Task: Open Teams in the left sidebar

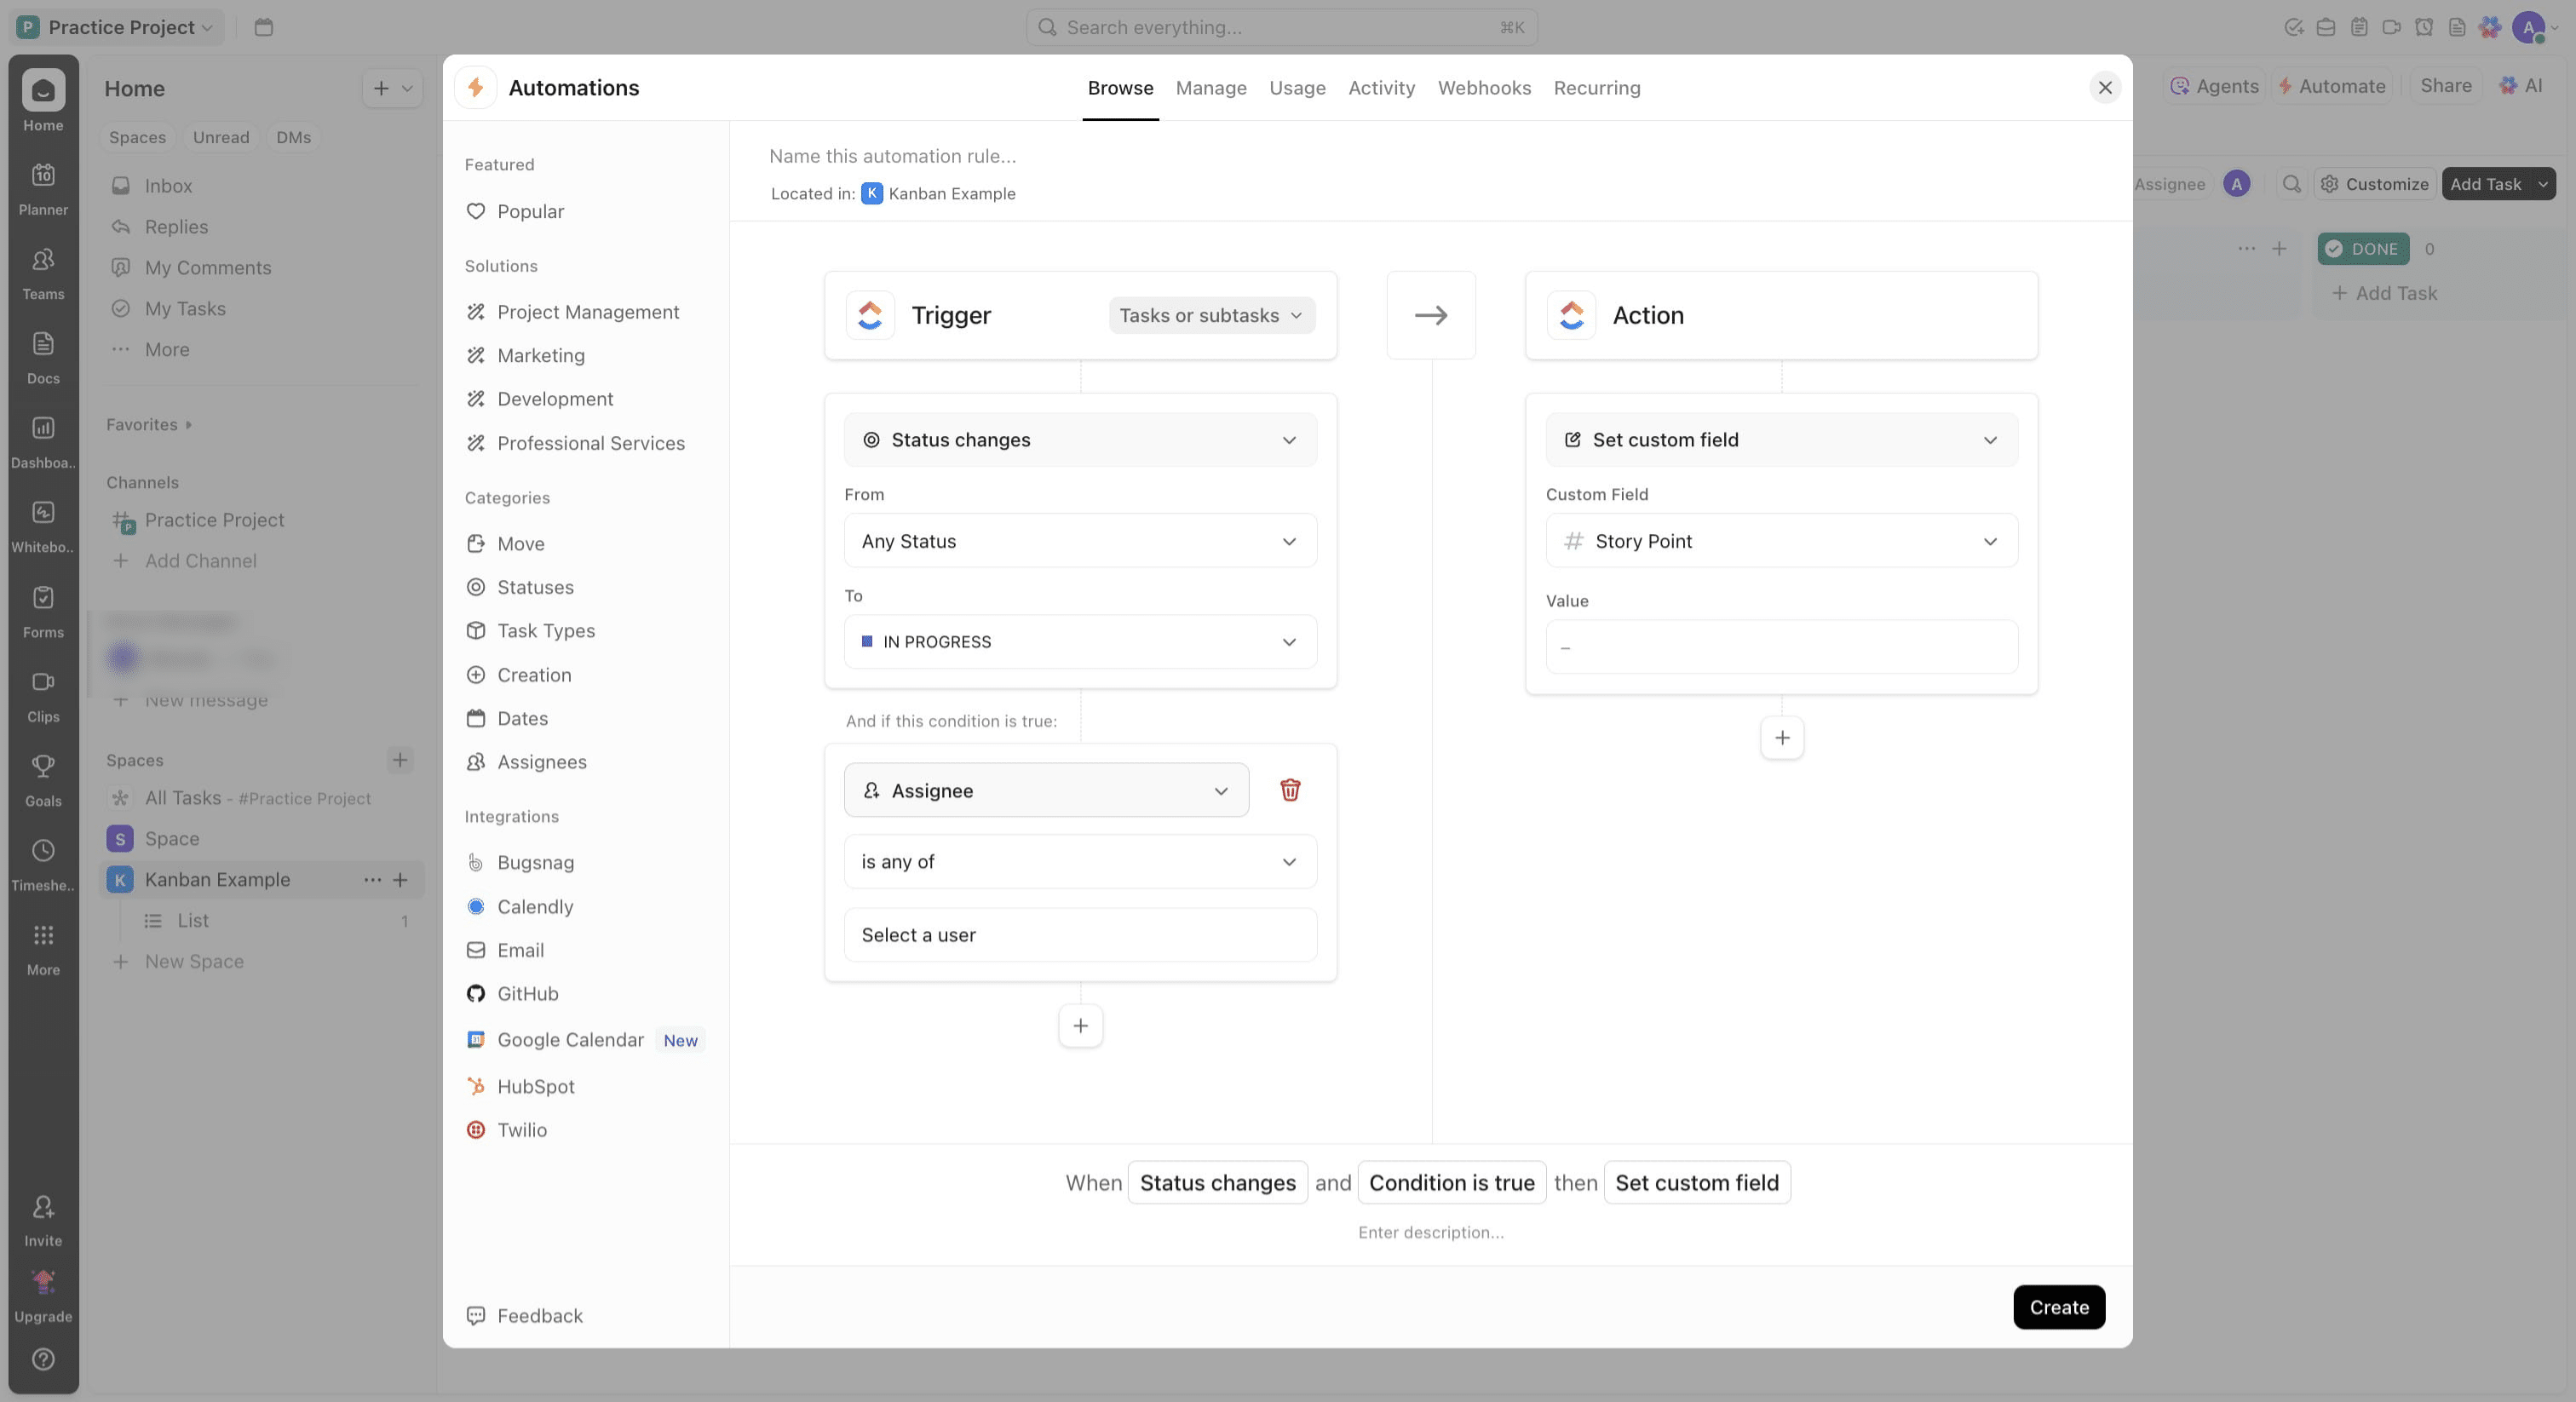Action: [43, 273]
